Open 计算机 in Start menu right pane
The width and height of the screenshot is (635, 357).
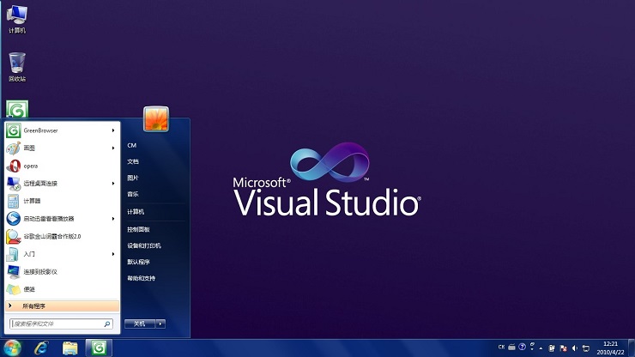136,211
